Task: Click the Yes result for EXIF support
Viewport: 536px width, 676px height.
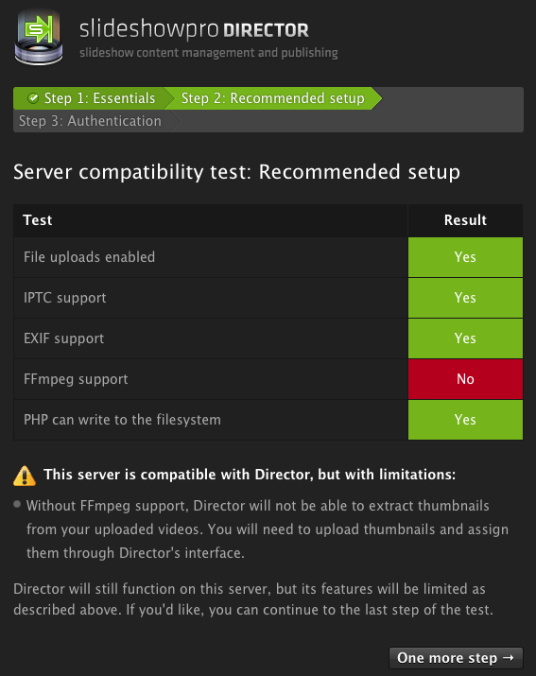Action: pos(465,338)
